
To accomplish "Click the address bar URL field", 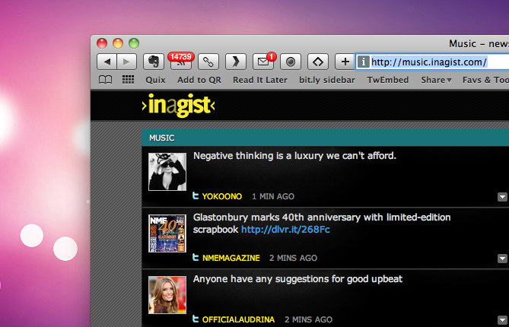I will tap(431, 62).
